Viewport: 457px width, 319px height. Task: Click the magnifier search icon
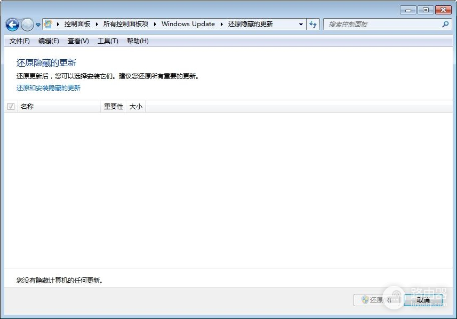pyautogui.click(x=445, y=24)
